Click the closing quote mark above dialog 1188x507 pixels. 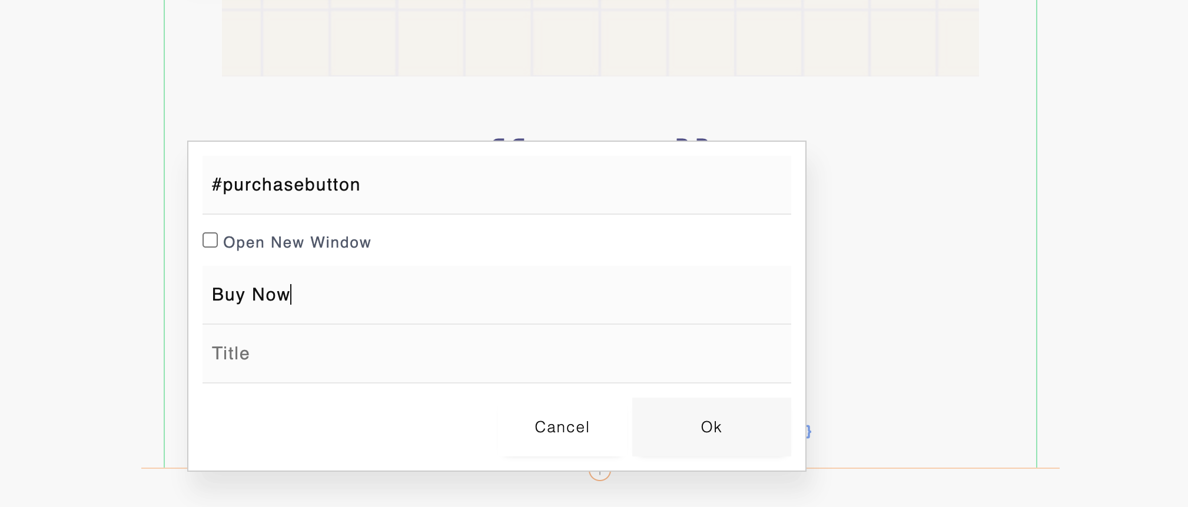692,139
